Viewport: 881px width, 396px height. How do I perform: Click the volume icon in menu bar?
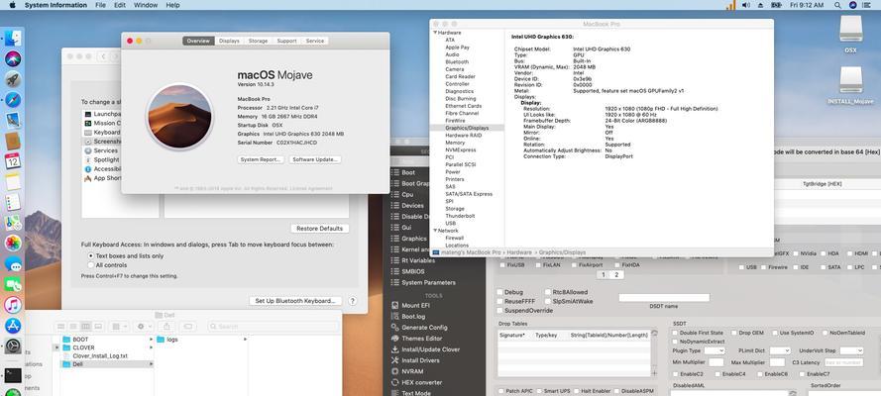coord(746,5)
